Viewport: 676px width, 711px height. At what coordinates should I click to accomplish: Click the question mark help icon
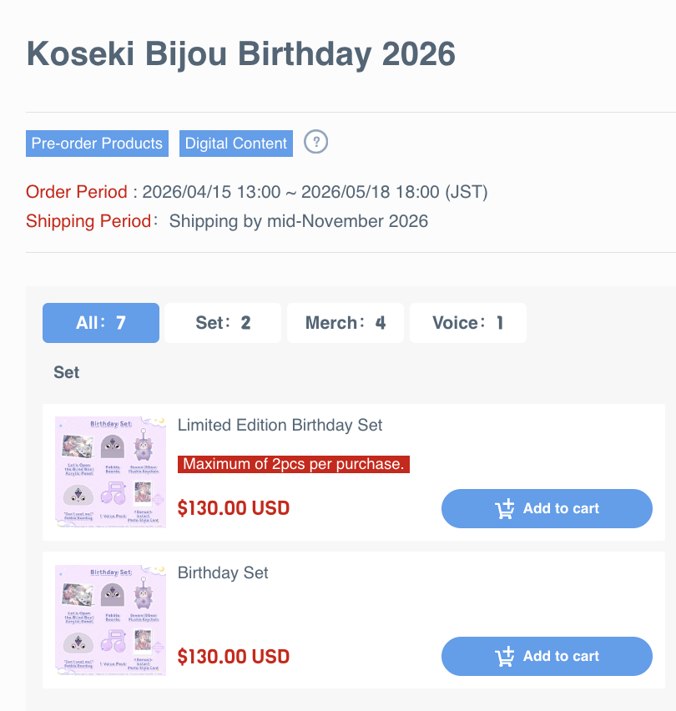coord(315,142)
